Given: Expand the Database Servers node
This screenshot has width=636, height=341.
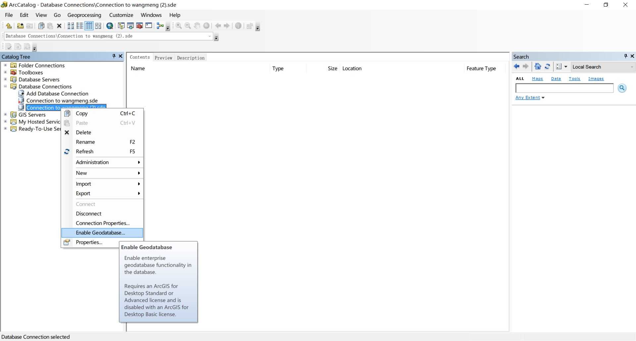Looking at the screenshot, I should (x=5, y=79).
